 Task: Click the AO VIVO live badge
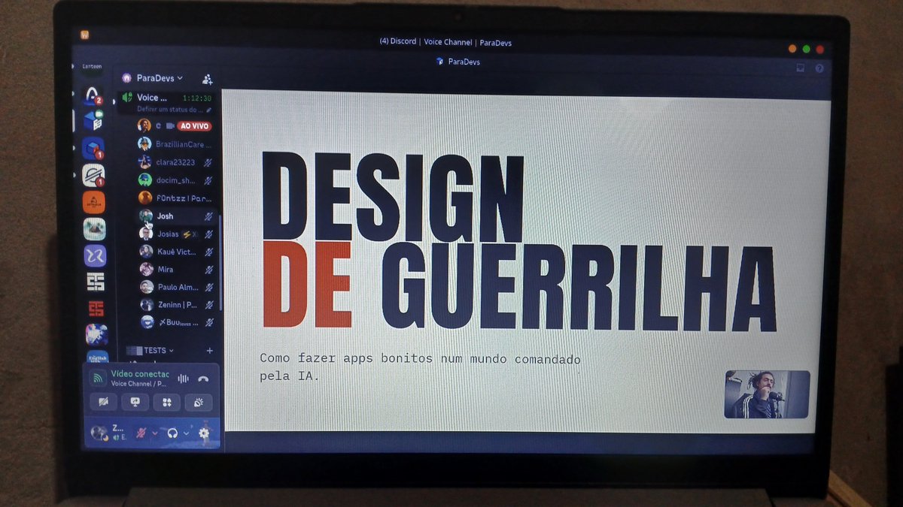coord(194,126)
